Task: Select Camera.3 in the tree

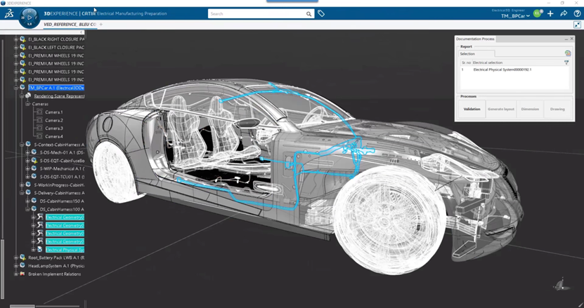Action: coord(54,128)
